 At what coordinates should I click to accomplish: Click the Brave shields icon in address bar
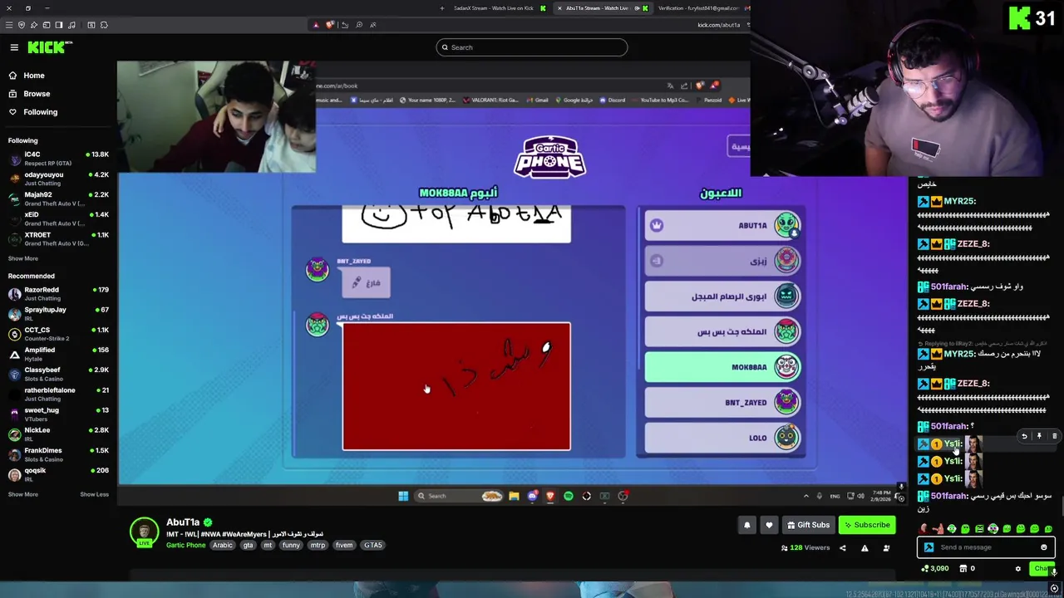pyautogui.click(x=329, y=25)
